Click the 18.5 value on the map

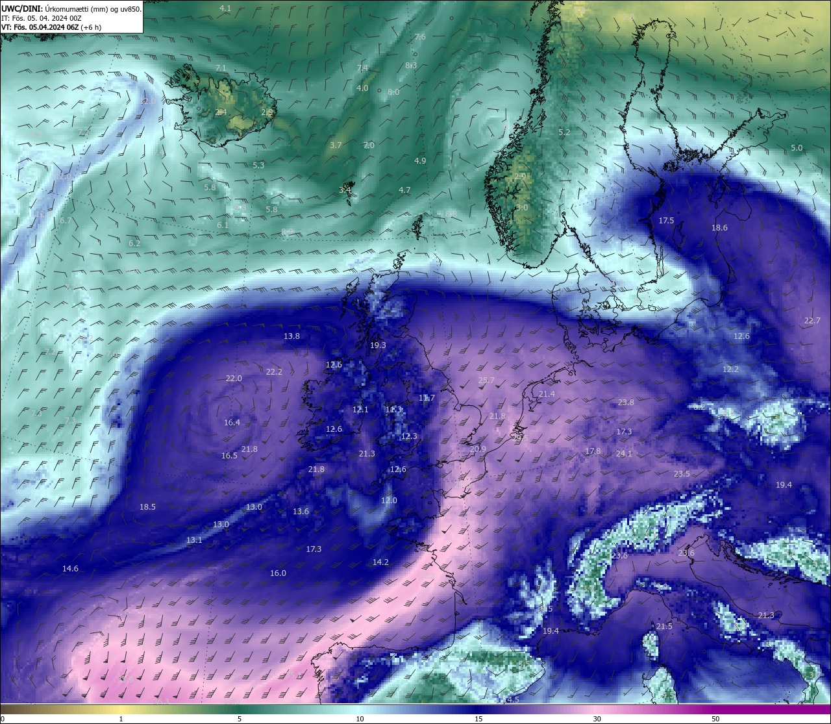point(147,507)
